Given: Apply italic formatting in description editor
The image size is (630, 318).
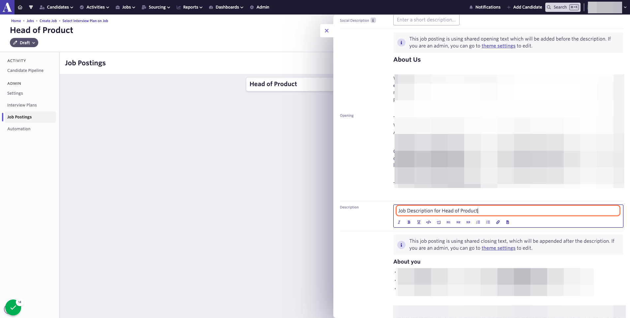Looking at the screenshot, I should [x=399, y=222].
